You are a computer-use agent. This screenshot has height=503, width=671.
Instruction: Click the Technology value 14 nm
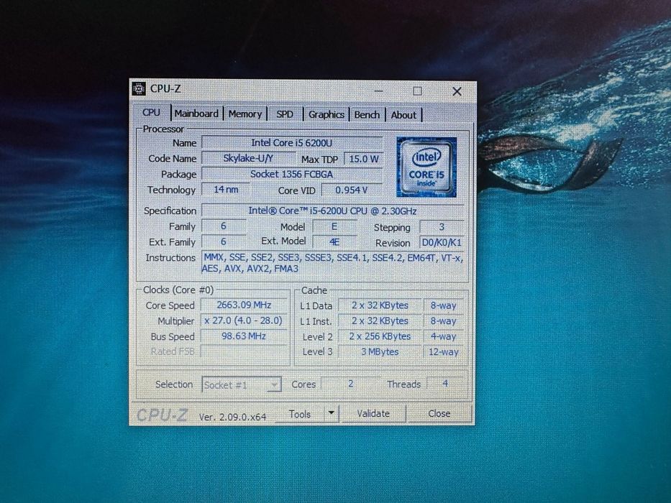[226, 189]
